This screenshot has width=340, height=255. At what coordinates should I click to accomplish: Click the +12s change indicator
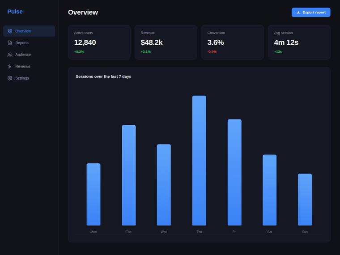click(278, 51)
